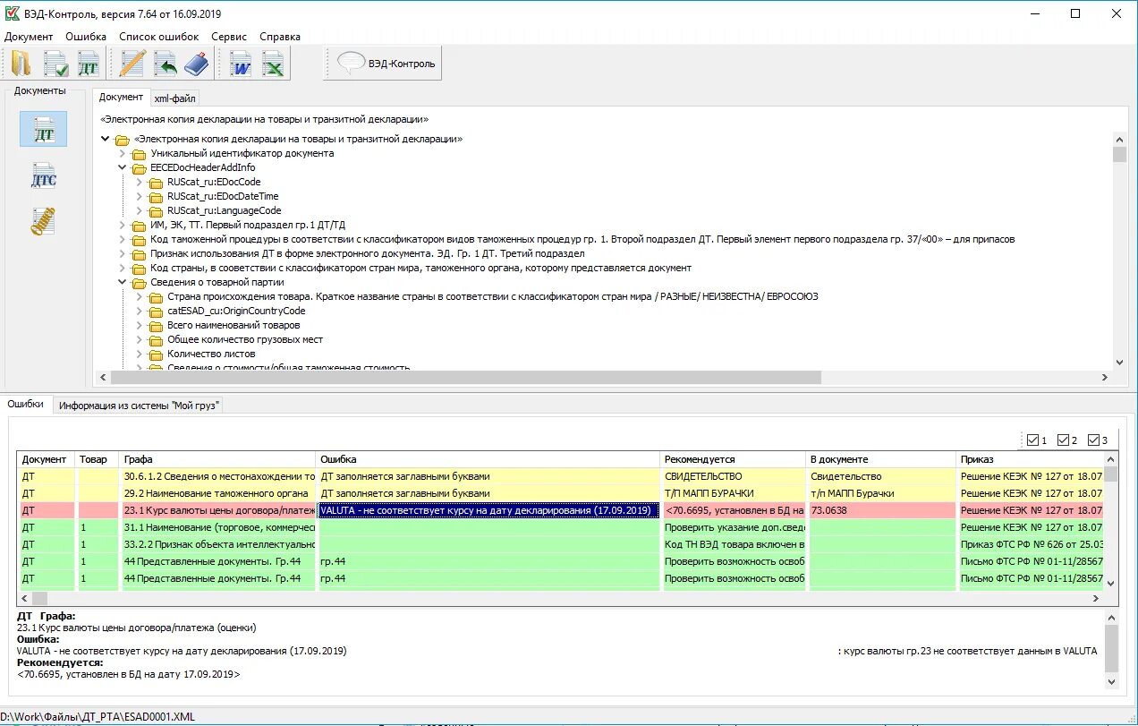This screenshot has width=1138, height=726.
Task: Click the error details pane scrollbar down arrow
Action: click(x=1110, y=682)
